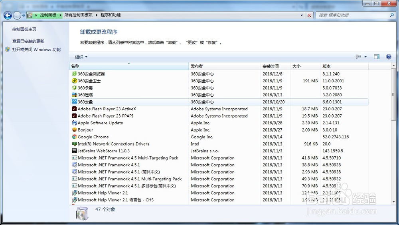Screen dimensions: 399x225
Task: Click the Intel Network Connections Drivers icon
Action: point(74,144)
